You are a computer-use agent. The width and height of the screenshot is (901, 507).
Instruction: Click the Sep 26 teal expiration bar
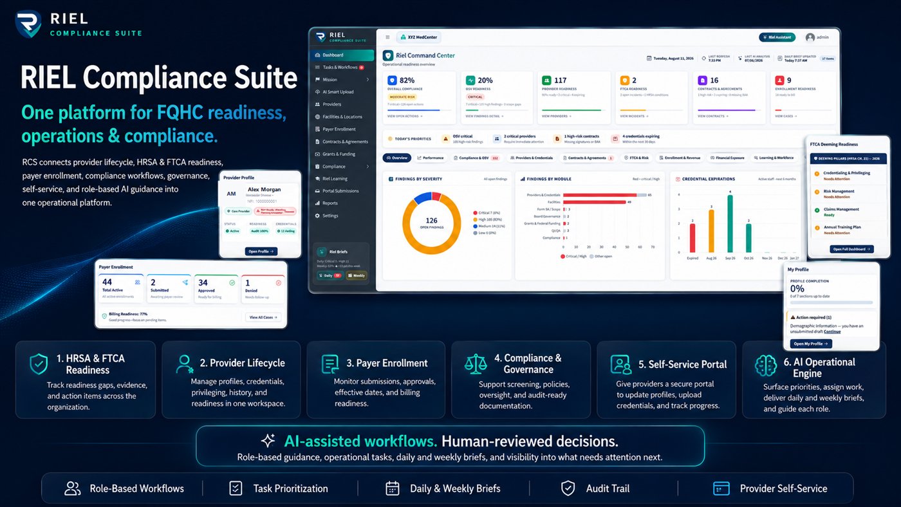[x=730, y=224]
